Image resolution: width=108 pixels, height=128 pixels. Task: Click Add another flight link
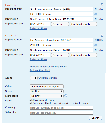(40, 70)
